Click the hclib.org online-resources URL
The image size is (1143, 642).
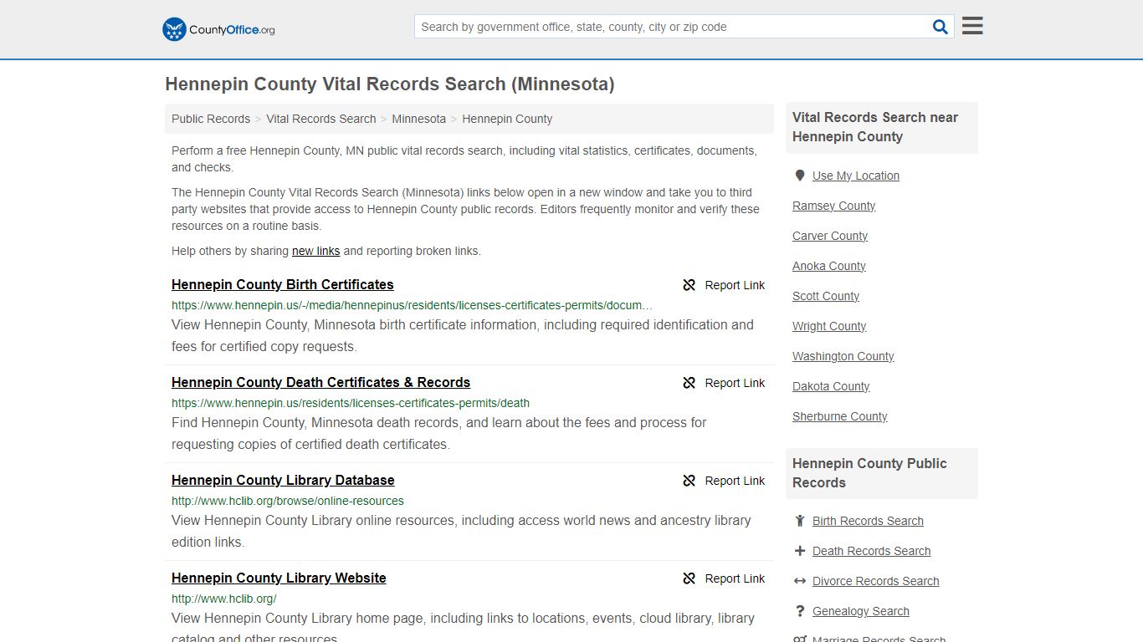click(288, 501)
